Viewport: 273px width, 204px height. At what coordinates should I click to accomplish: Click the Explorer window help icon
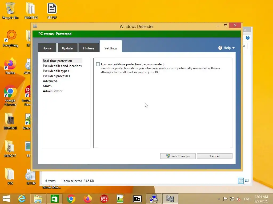[x=248, y=38]
